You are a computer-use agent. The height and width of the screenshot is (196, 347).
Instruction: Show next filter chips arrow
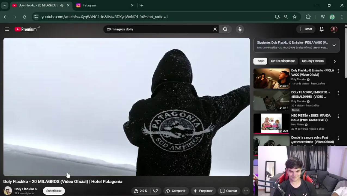[335, 61]
